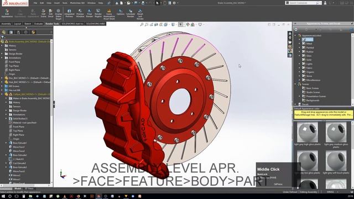Open the PhotoView 360 menu
Screen dimensions: 354x199
click(77, 3)
